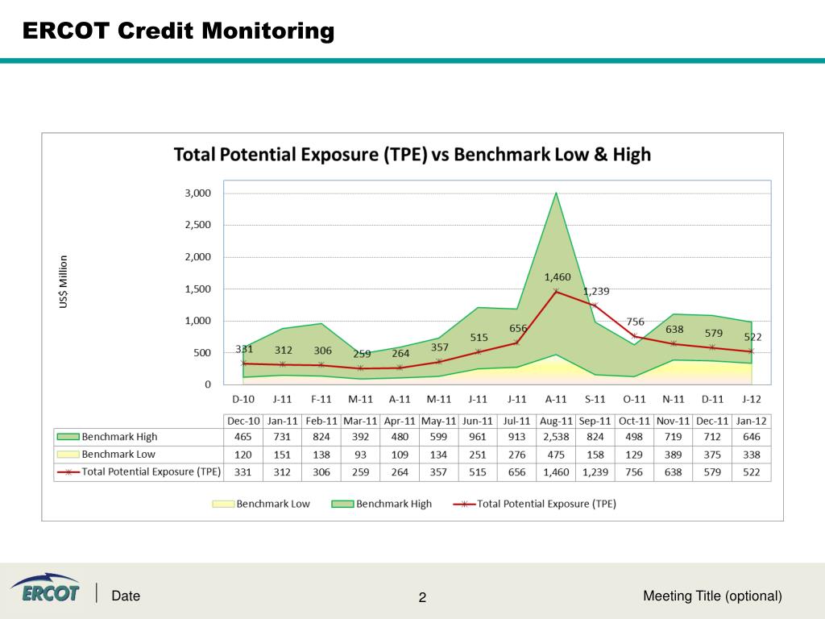Click the 465 Benchmark High cell

click(x=243, y=437)
